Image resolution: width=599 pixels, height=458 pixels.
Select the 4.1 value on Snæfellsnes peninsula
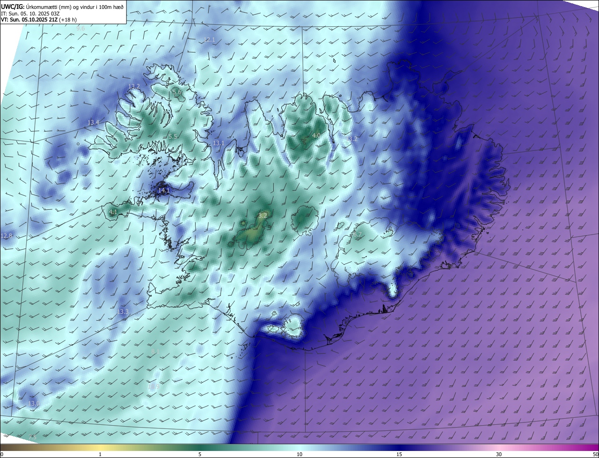[x=113, y=212]
